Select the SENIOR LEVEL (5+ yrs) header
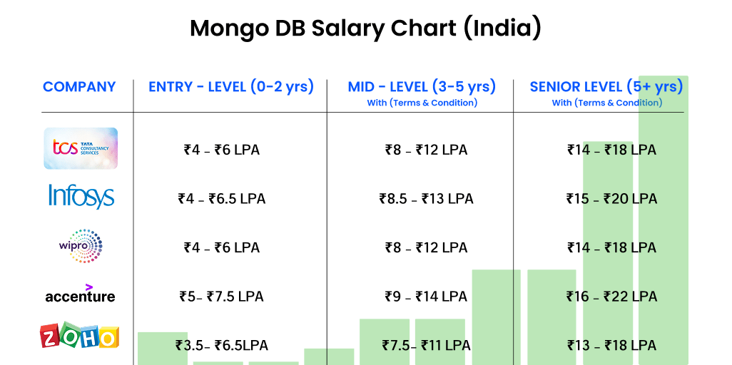732x365 pixels. point(606,87)
